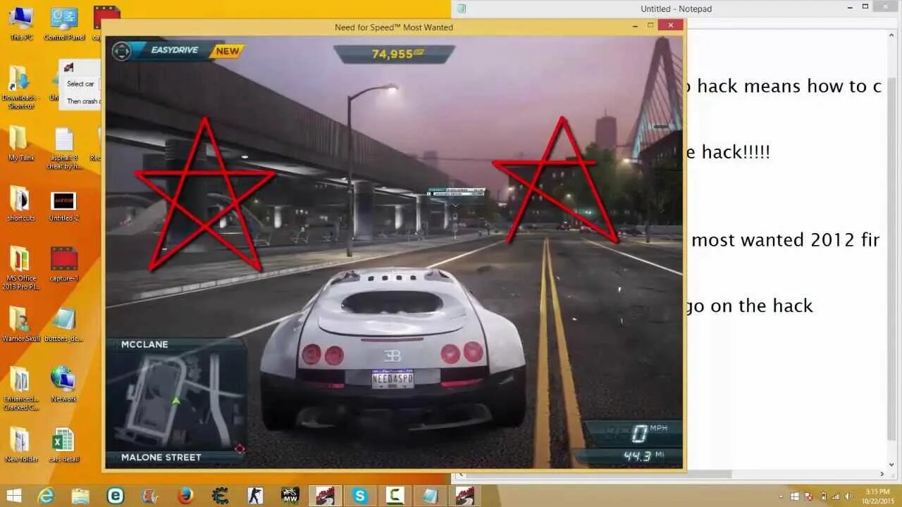Click the MCCLANE district label
902x507 pixels.
tap(144, 344)
